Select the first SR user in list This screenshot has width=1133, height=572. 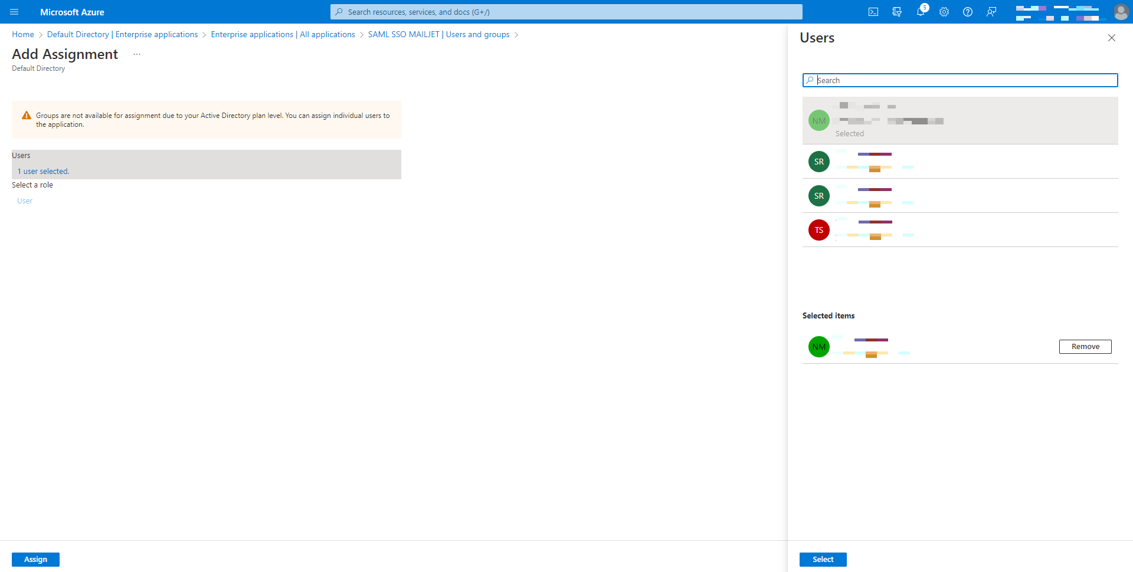coord(960,162)
